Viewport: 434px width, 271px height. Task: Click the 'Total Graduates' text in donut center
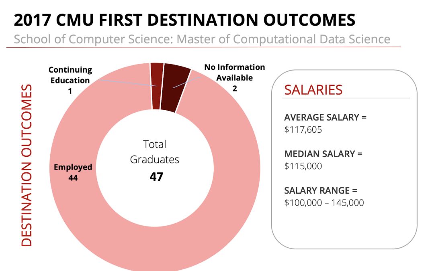[155, 152]
